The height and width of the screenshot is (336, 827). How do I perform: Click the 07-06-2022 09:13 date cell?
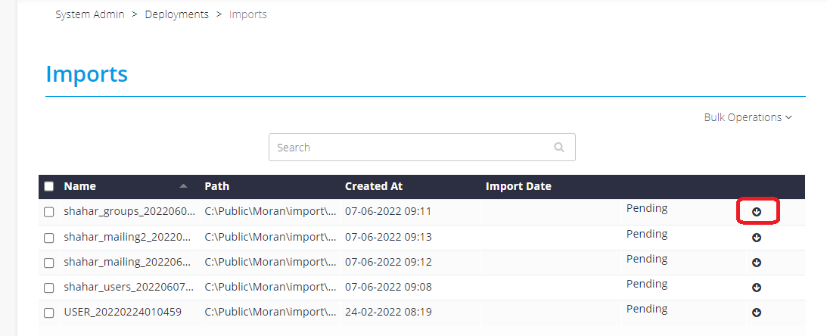point(388,237)
